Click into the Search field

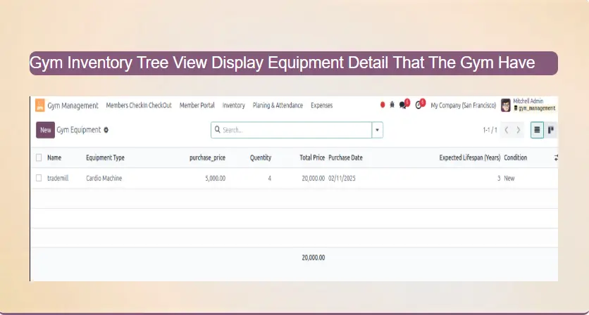(x=296, y=130)
